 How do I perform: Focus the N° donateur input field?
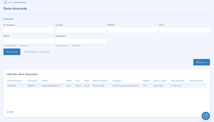tap(29, 30)
